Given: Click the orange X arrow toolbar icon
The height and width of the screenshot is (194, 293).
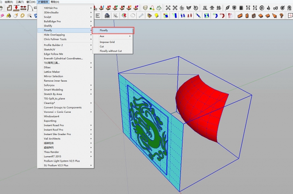Looking at the screenshot, I should coord(129,8).
